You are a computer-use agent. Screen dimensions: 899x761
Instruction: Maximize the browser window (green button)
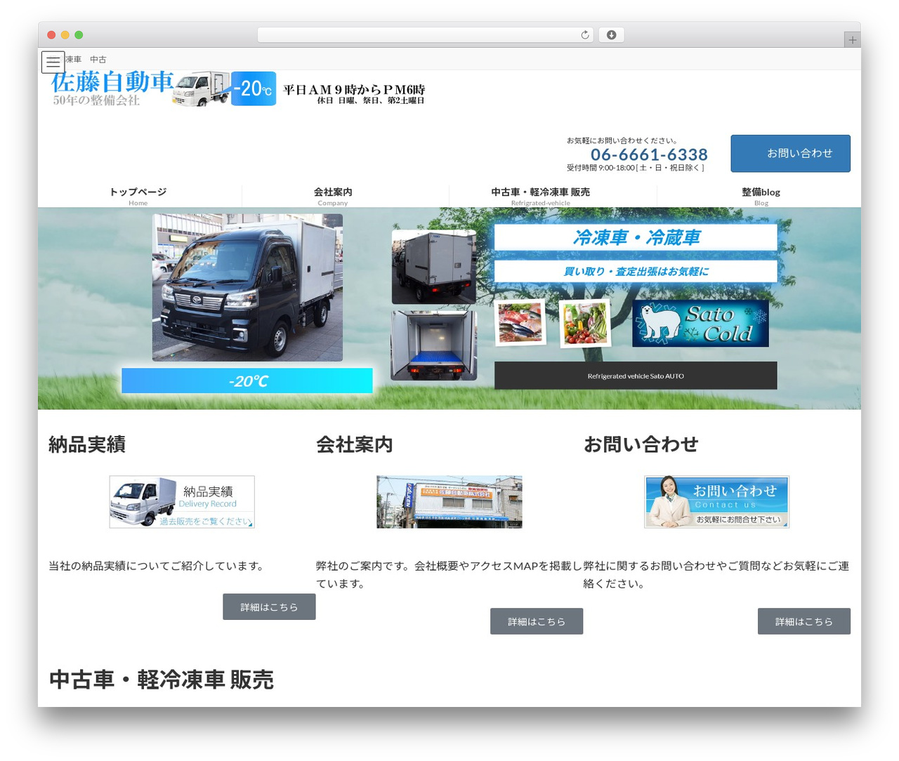tap(79, 35)
